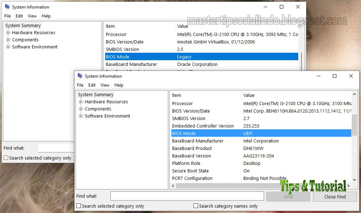Image resolution: width=361 pixels, height=213 pixels.
Task: Toggle Search selected category only in back window
Action: (6, 158)
